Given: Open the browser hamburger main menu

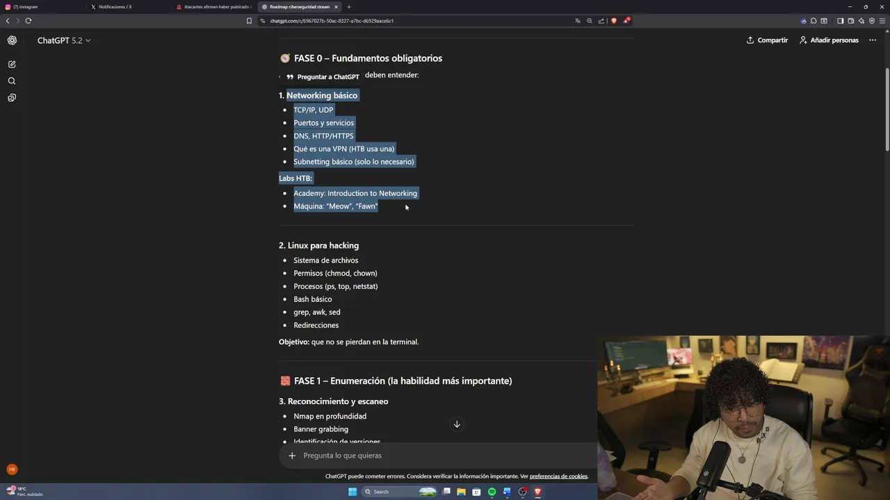Looking at the screenshot, I should click(x=882, y=21).
